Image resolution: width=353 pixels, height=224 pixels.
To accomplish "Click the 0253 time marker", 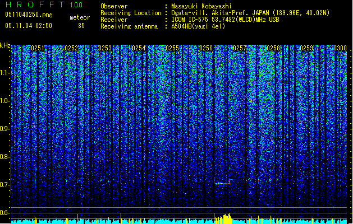I will click(105, 48).
